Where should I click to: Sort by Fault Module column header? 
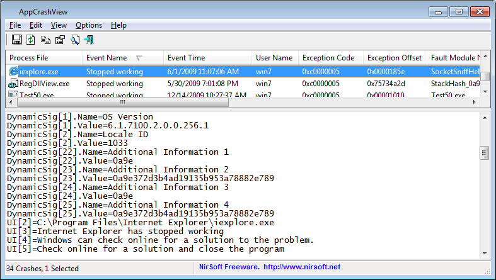pyautogui.click(x=453, y=58)
